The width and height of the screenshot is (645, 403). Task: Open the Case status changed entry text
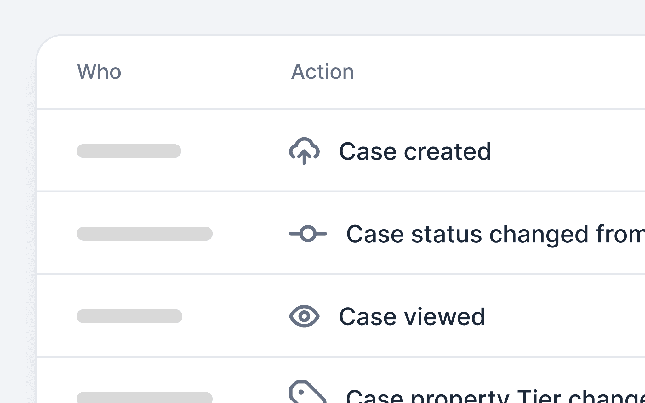coord(495,234)
